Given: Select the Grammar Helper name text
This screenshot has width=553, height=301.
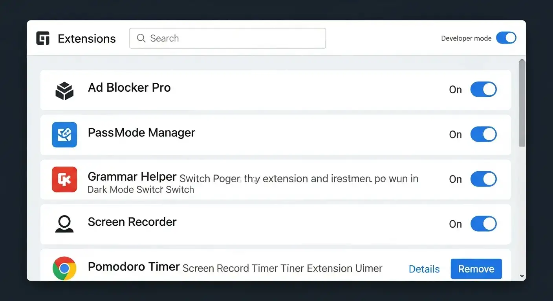Looking at the screenshot, I should coord(132,176).
